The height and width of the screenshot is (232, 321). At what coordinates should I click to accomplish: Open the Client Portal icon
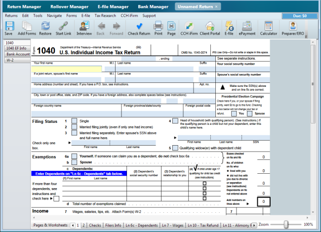tap(210, 28)
